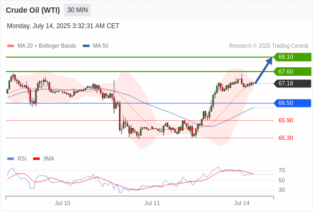Click the Research © 2025 Trading Central credit
313x212 pixels.
coord(268,46)
